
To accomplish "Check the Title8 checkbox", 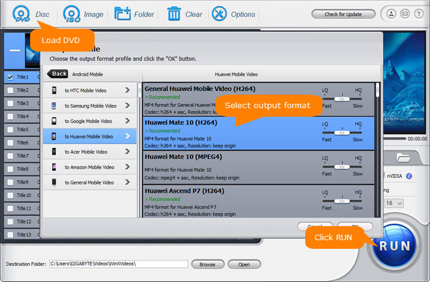I will click(10, 169).
